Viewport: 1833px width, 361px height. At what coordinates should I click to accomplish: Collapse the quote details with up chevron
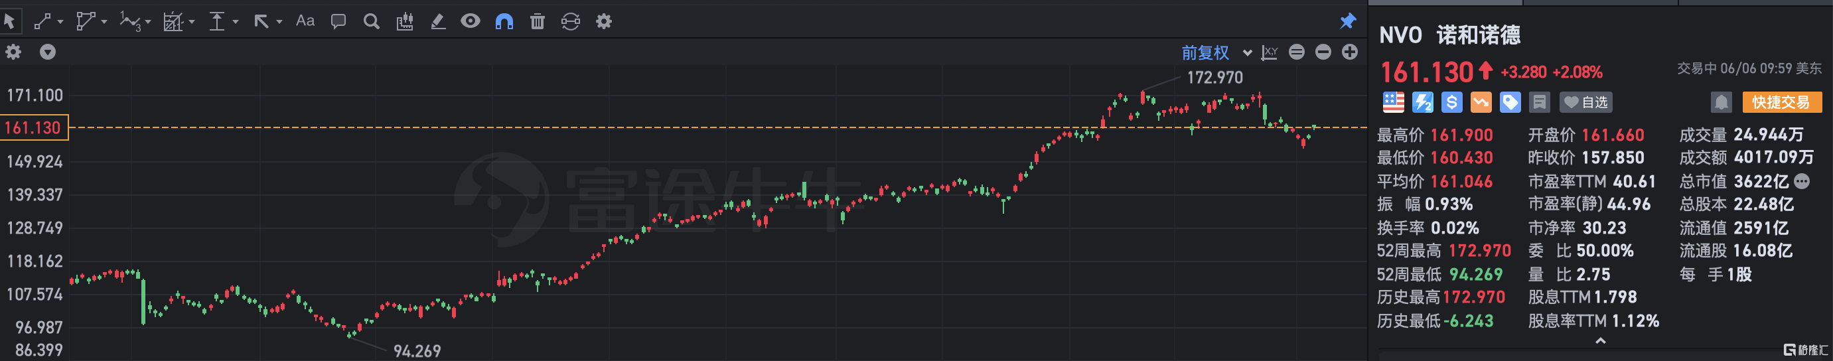click(1600, 341)
